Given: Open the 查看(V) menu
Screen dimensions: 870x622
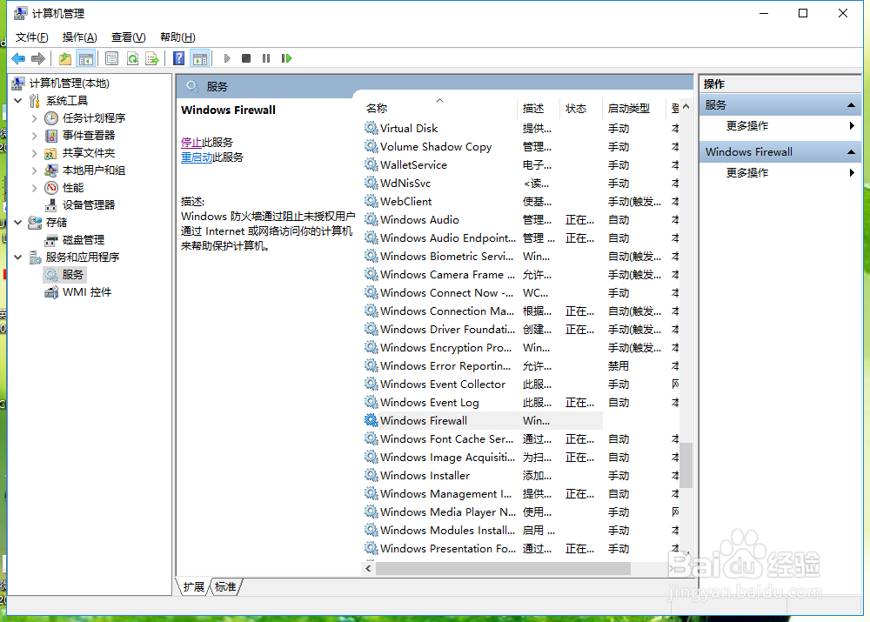Looking at the screenshot, I should tap(128, 37).
